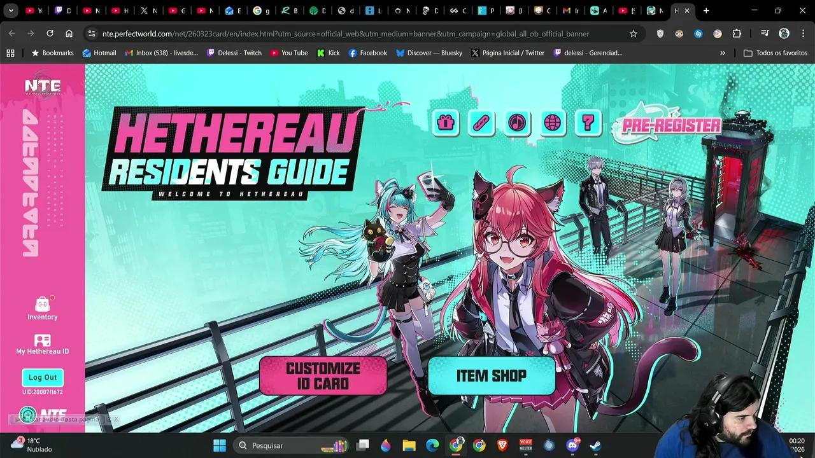Open Microsoft Edge from the taskbar
This screenshot has width=815, height=458.
point(432,445)
